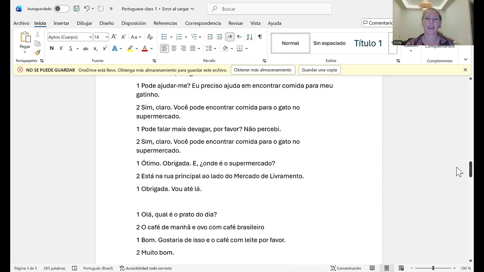
Task: Switch to the Diseño tab
Action: point(107,23)
